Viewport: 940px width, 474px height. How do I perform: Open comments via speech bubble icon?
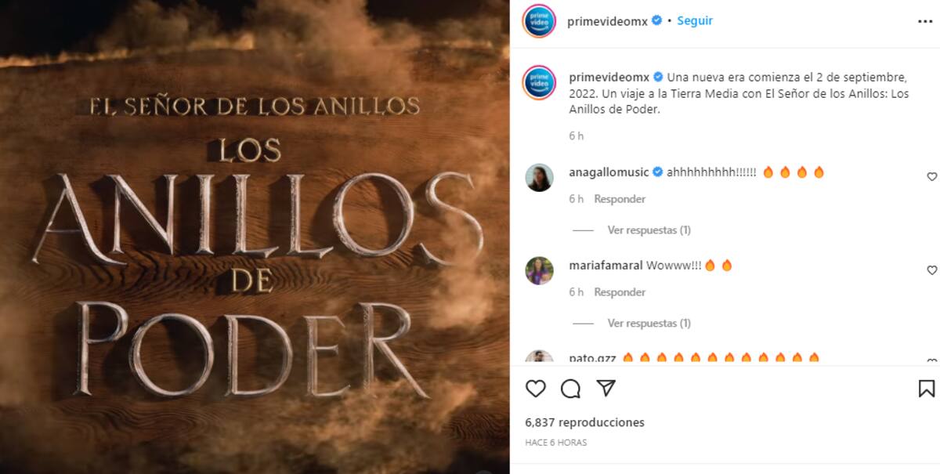point(571,389)
